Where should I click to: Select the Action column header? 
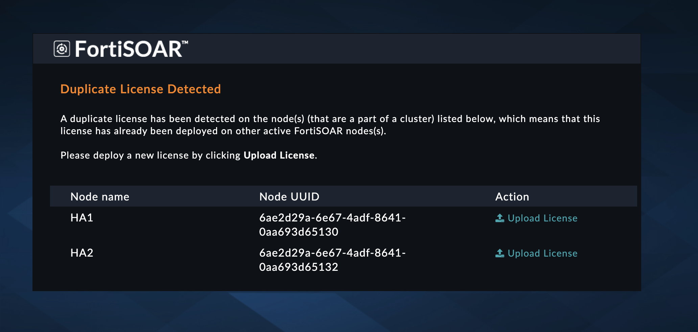(x=512, y=196)
